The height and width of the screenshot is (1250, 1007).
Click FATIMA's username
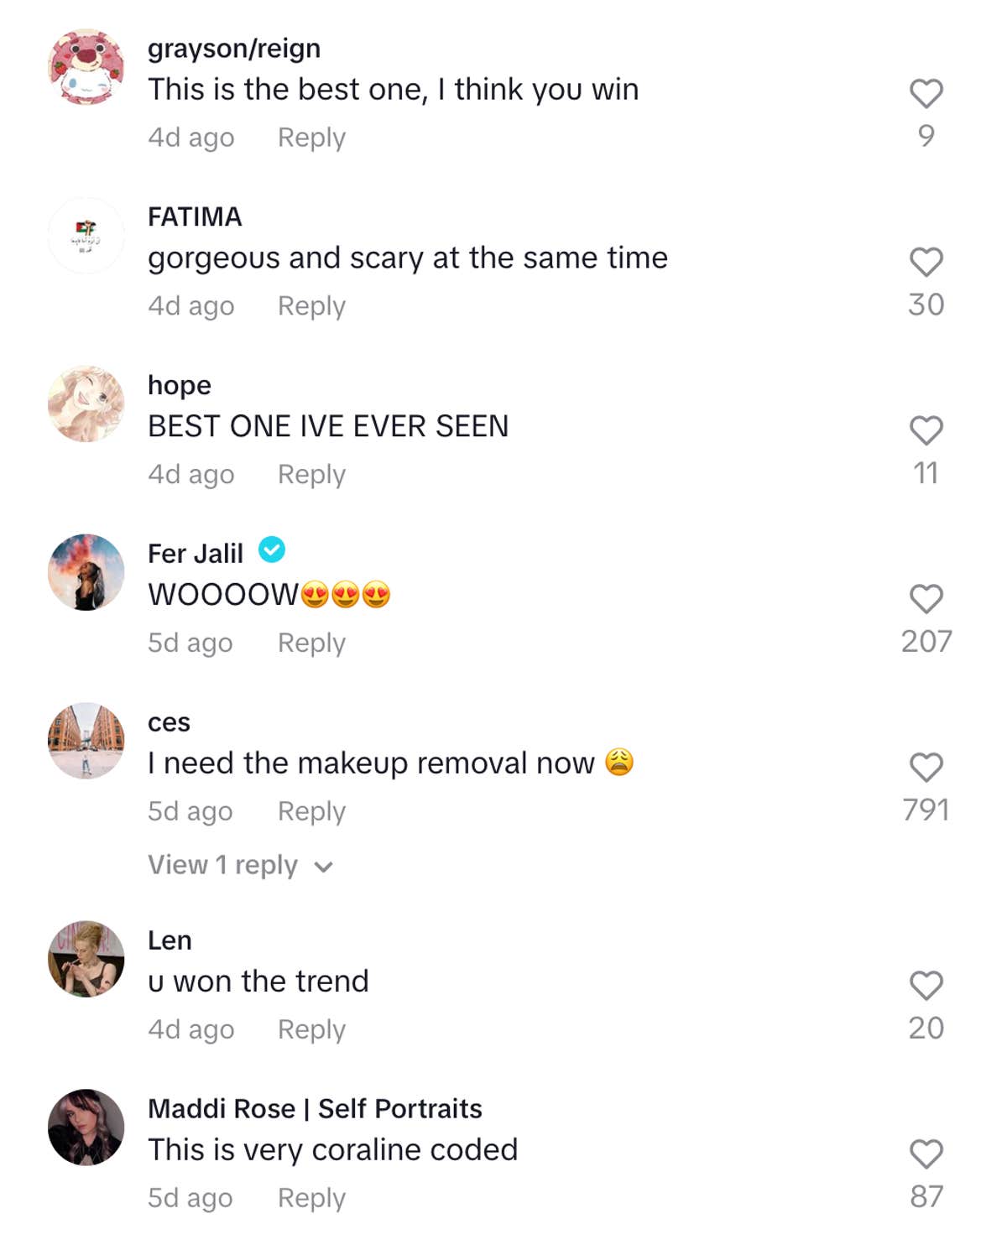pos(194,216)
